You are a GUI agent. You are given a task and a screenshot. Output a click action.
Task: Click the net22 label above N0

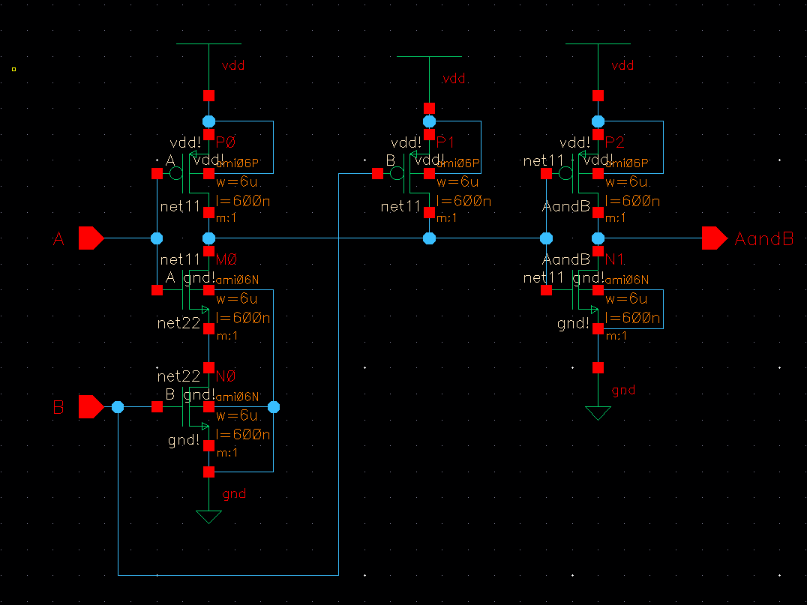[178, 376]
